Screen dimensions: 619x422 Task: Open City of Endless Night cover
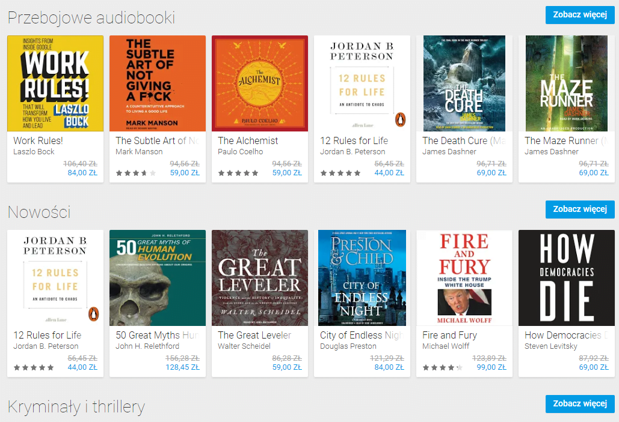(362, 278)
